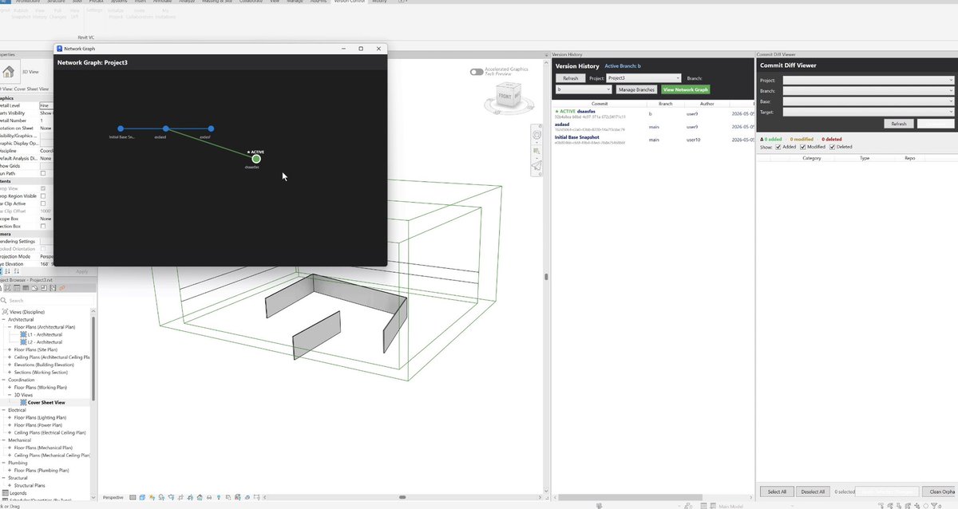This screenshot has height=509, width=958.
Task: Select the asdasd node in network graph
Action: [x=165, y=128]
